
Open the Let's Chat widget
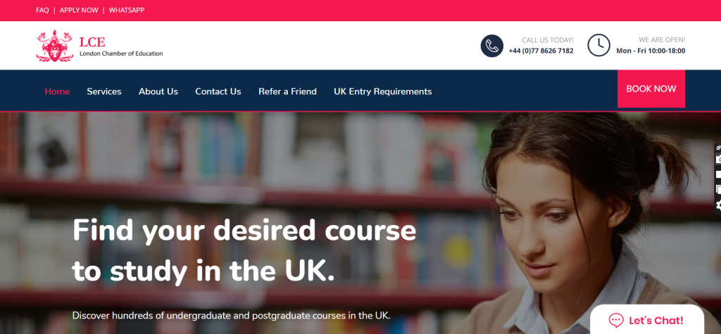click(647, 319)
